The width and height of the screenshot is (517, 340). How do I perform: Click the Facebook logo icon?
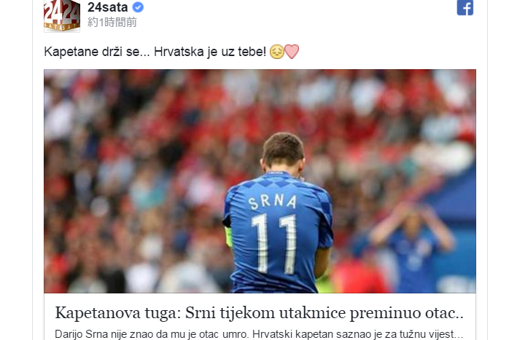(465, 7)
